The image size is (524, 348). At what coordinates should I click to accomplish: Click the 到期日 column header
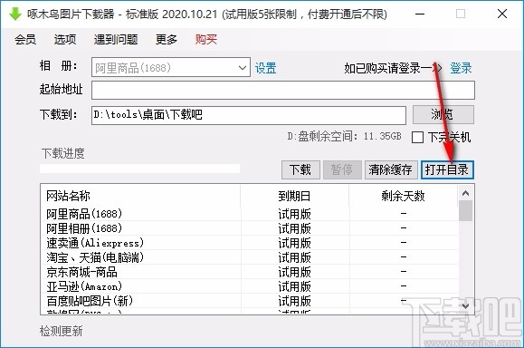295,196
